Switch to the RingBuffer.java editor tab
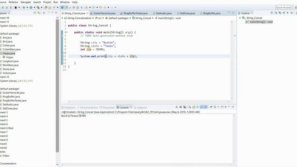The height and width of the screenshot is (167, 297). tap(210, 13)
